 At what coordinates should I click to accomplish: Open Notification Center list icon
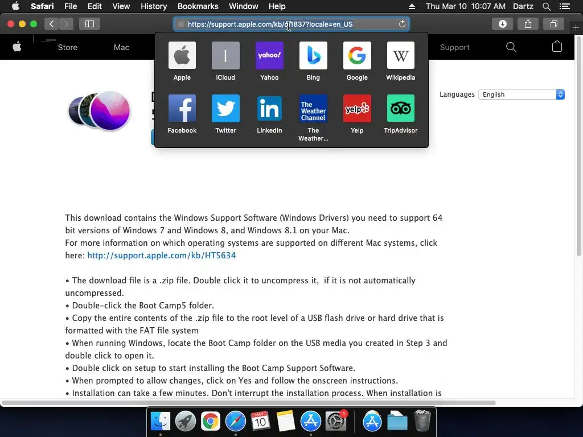coord(564,6)
